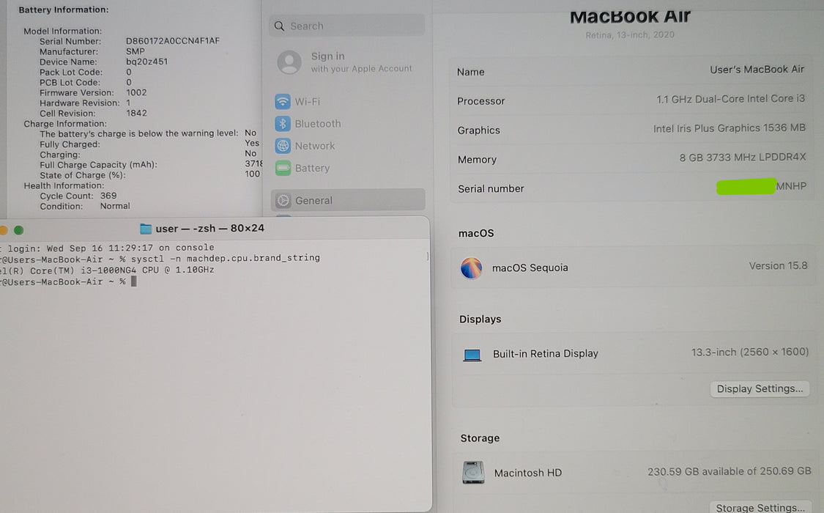Click the Fully Charged value Yes

pyautogui.click(x=252, y=143)
